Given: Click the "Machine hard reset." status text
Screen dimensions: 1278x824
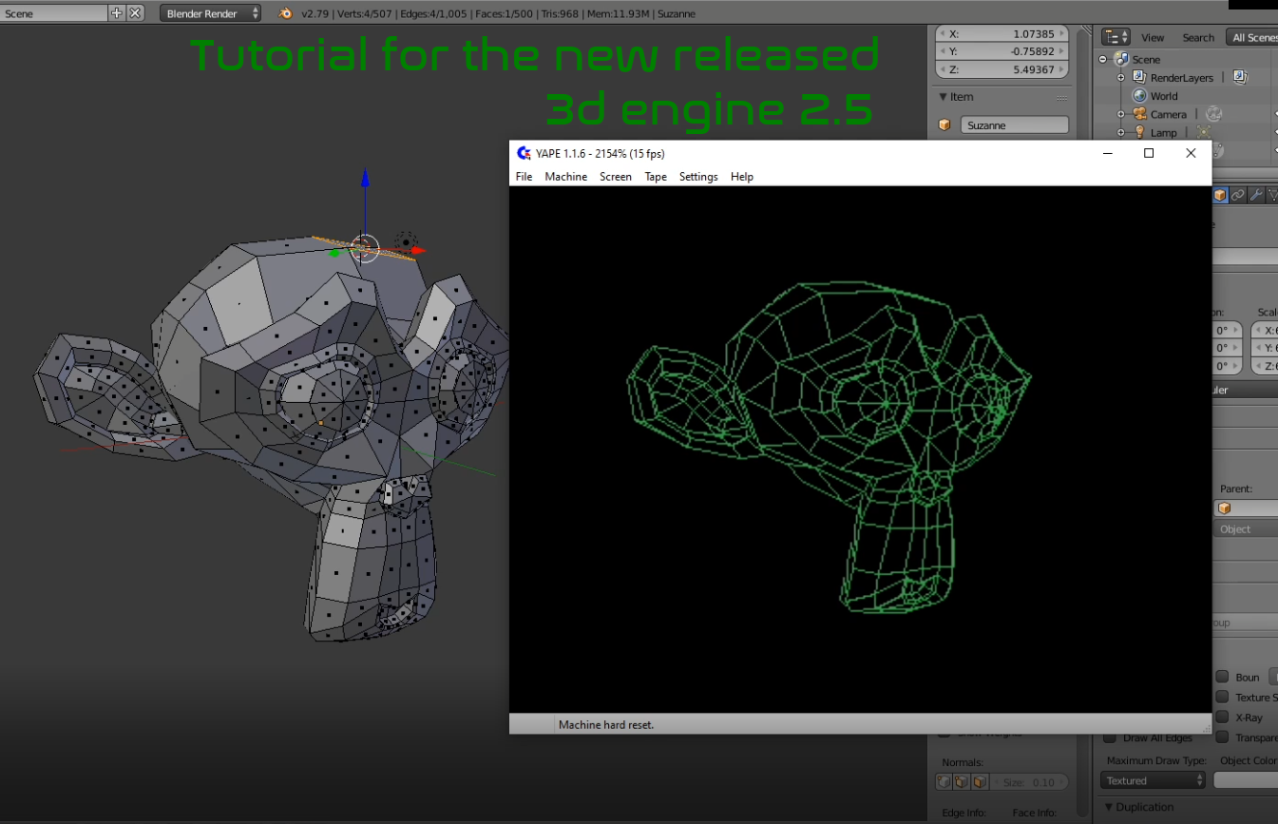Looking at the screenshot, I should 606,724.
